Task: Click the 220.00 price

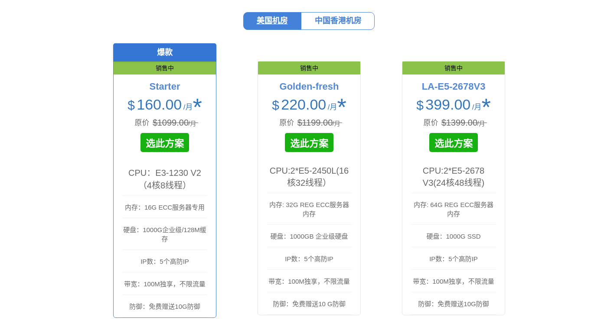Action: (x=304, y=105)
